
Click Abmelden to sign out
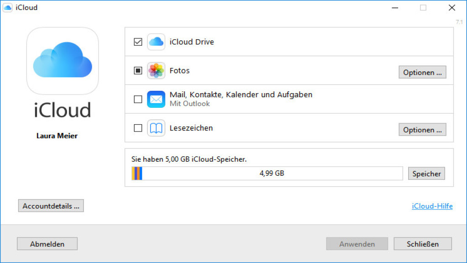tap(47, 243)
